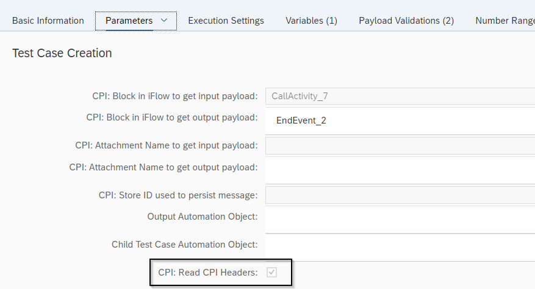Click the Child Test Case Automation Object field
The height and width of the screenshot is (289, 535).
tap(400, 247)
